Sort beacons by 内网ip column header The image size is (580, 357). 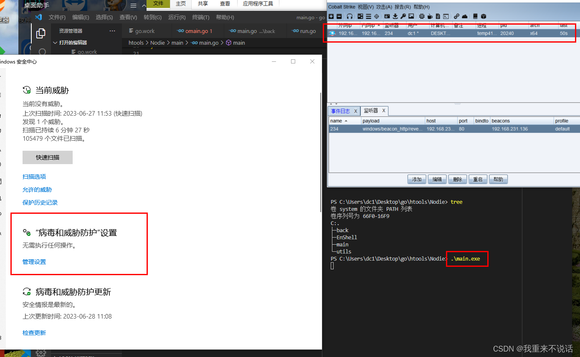click(372, 26)
